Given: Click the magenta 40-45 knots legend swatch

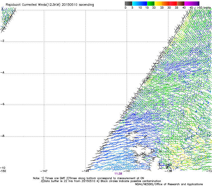Looking at the screenshot, I should (188, 3).
